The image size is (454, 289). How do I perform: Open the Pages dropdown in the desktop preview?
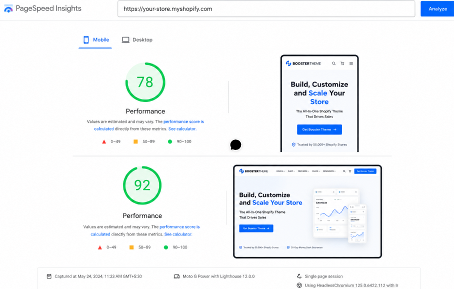(316, 171)
